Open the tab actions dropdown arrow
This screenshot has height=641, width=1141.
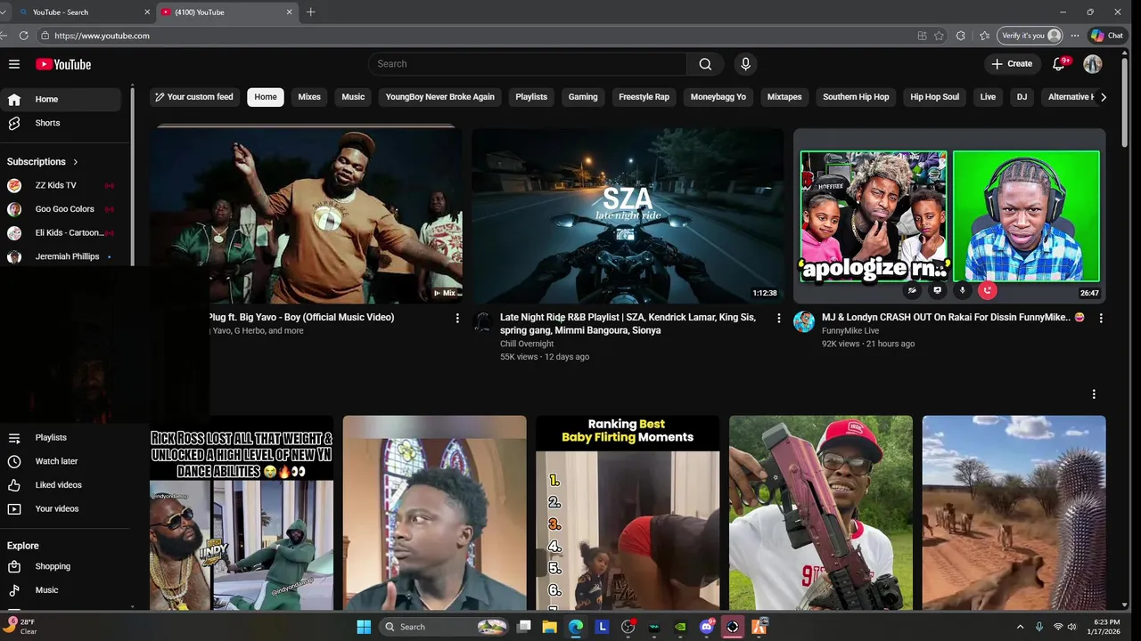(4, 12)
